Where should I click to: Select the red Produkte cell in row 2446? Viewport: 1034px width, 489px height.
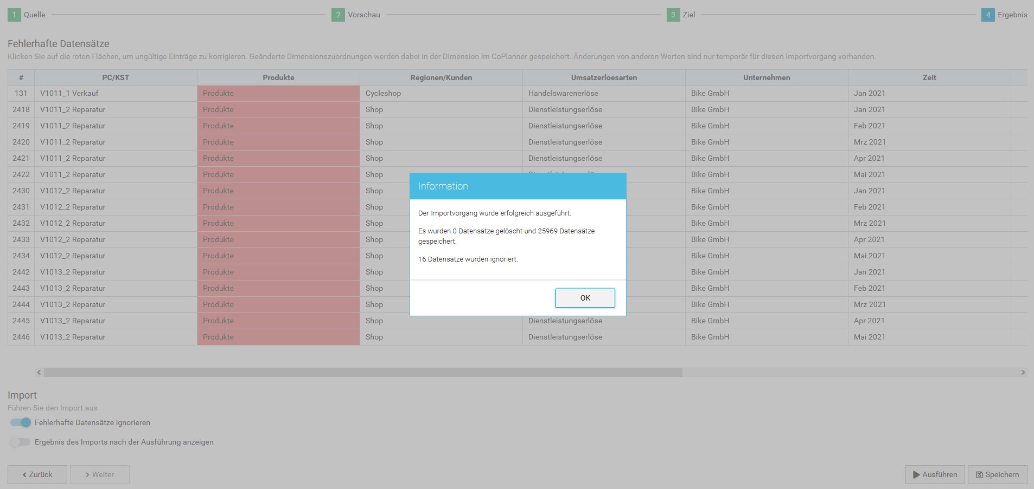tap(278, 337)
